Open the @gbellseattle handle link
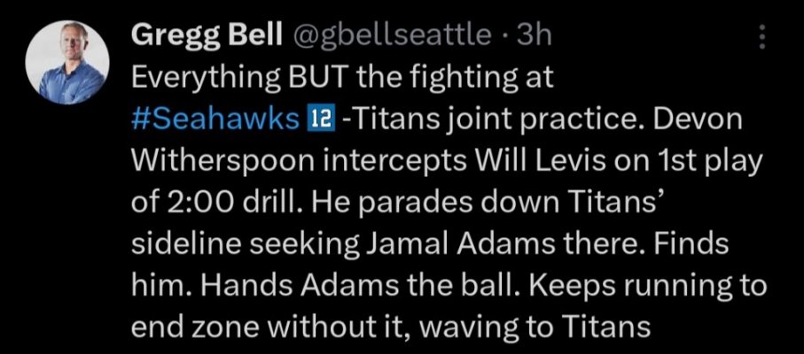The width and height of the screenshot is (804, 354). coord(389,35)
